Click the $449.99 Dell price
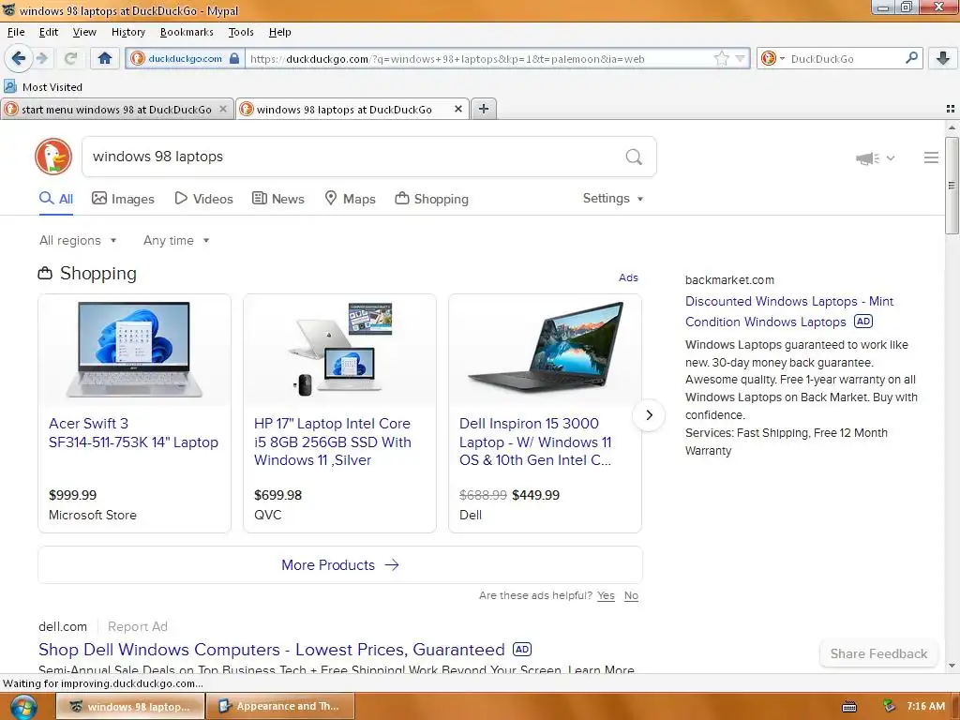This screenshot has height=720, width=960. pyautogui.click(x=535, y=495)
